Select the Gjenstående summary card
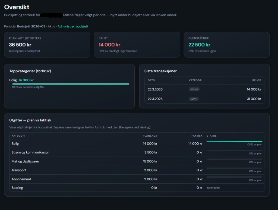 click(227, 45)
